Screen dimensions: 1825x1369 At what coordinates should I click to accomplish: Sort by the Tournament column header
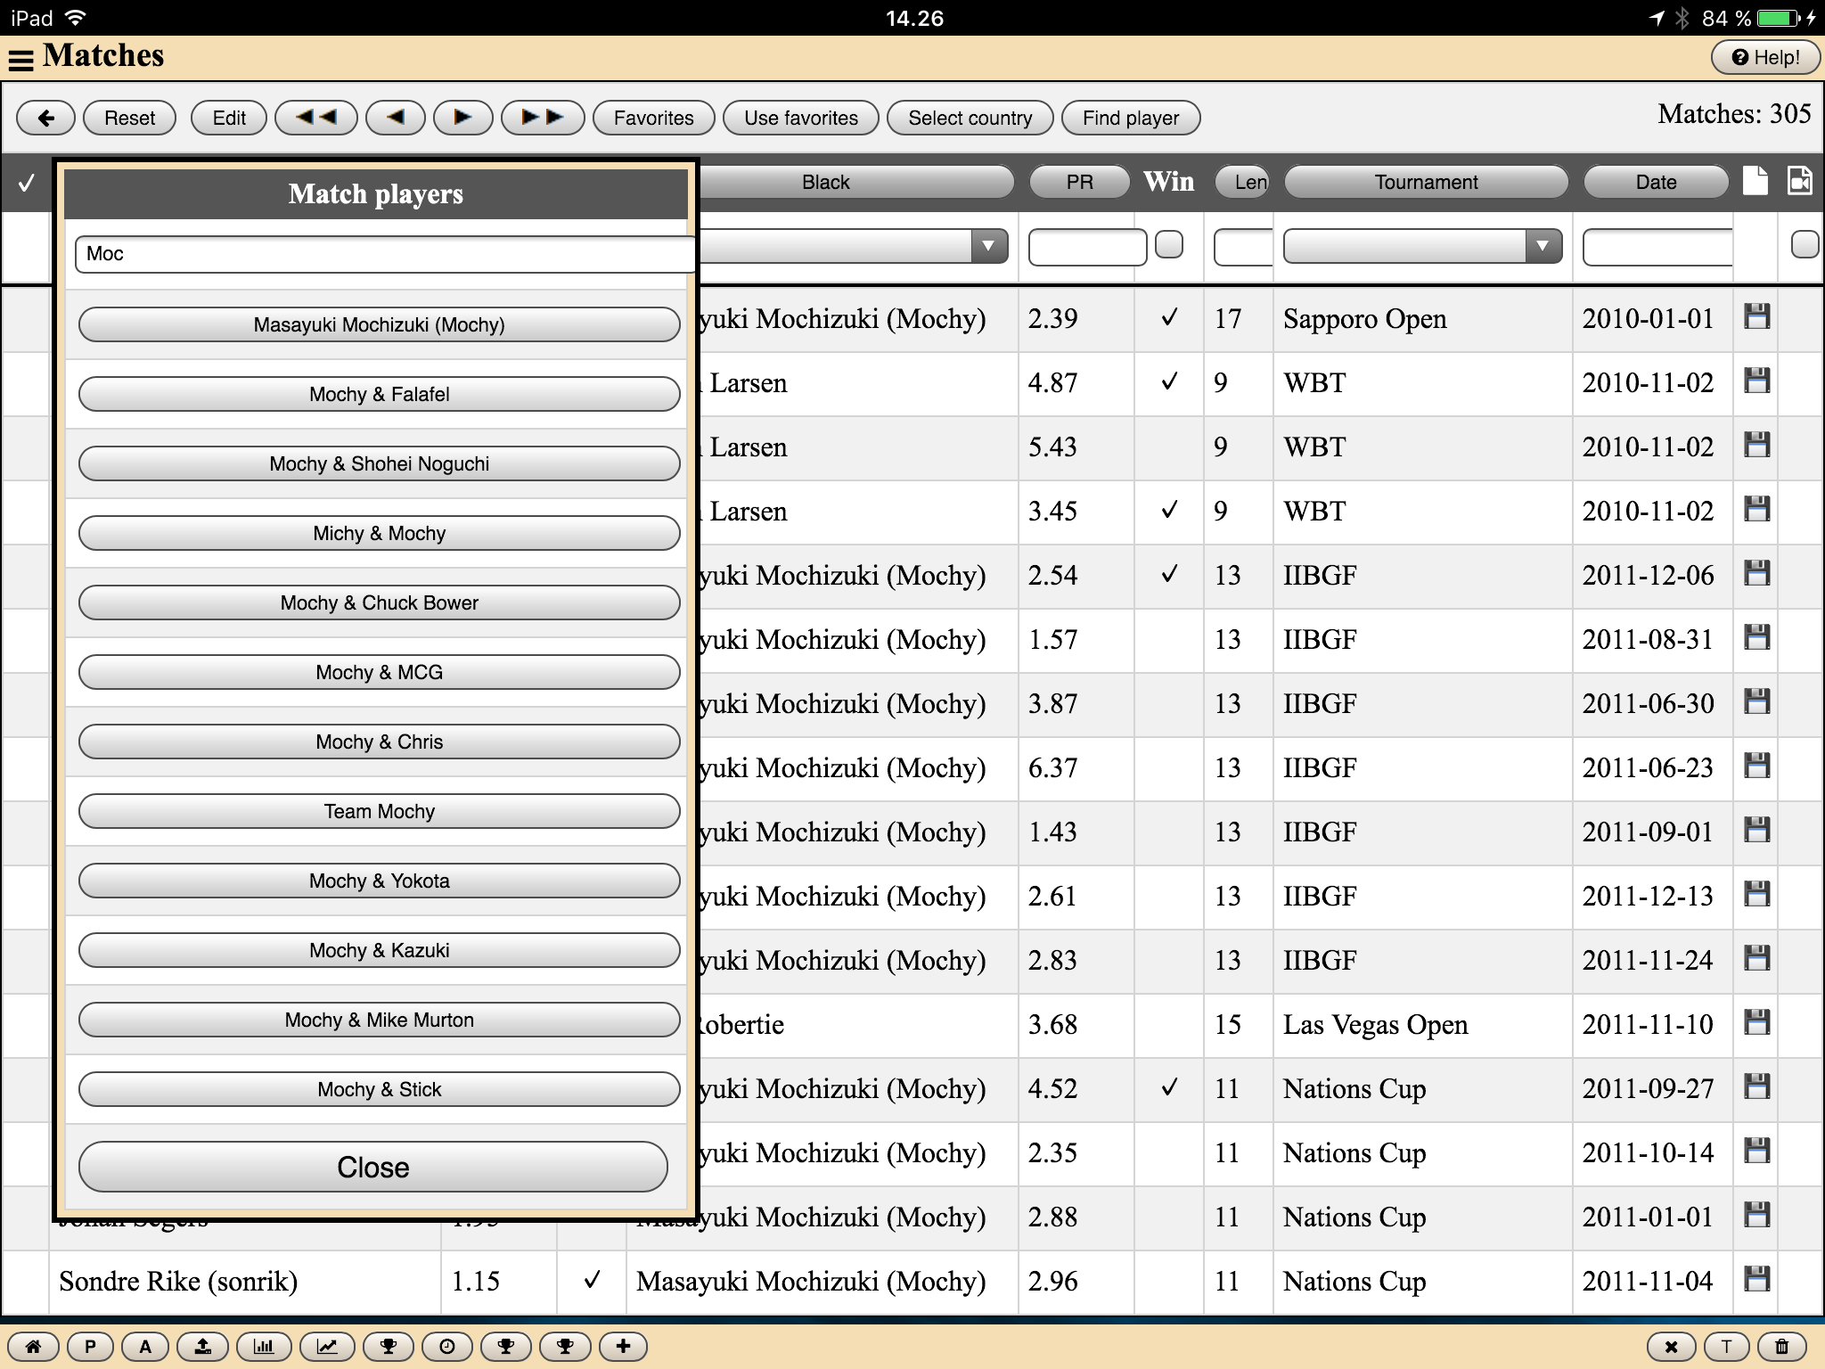[x=1426, y=182]
